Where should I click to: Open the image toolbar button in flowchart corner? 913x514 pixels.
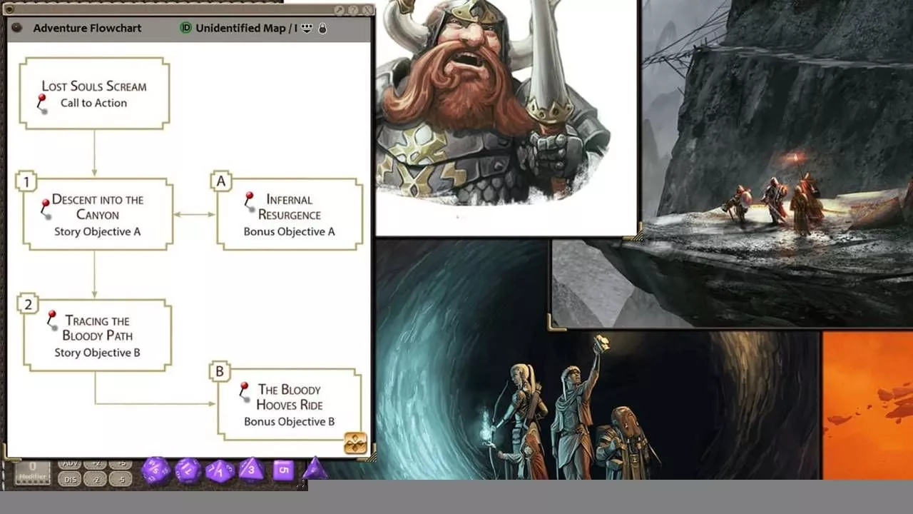pos(355,443)
